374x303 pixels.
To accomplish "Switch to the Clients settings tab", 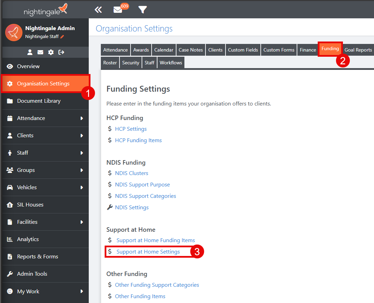I will coord(215,50).
